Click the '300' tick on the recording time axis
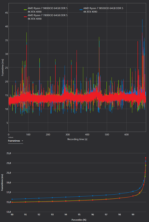Viewport: 149px width, 222px height. pos(67,134)
